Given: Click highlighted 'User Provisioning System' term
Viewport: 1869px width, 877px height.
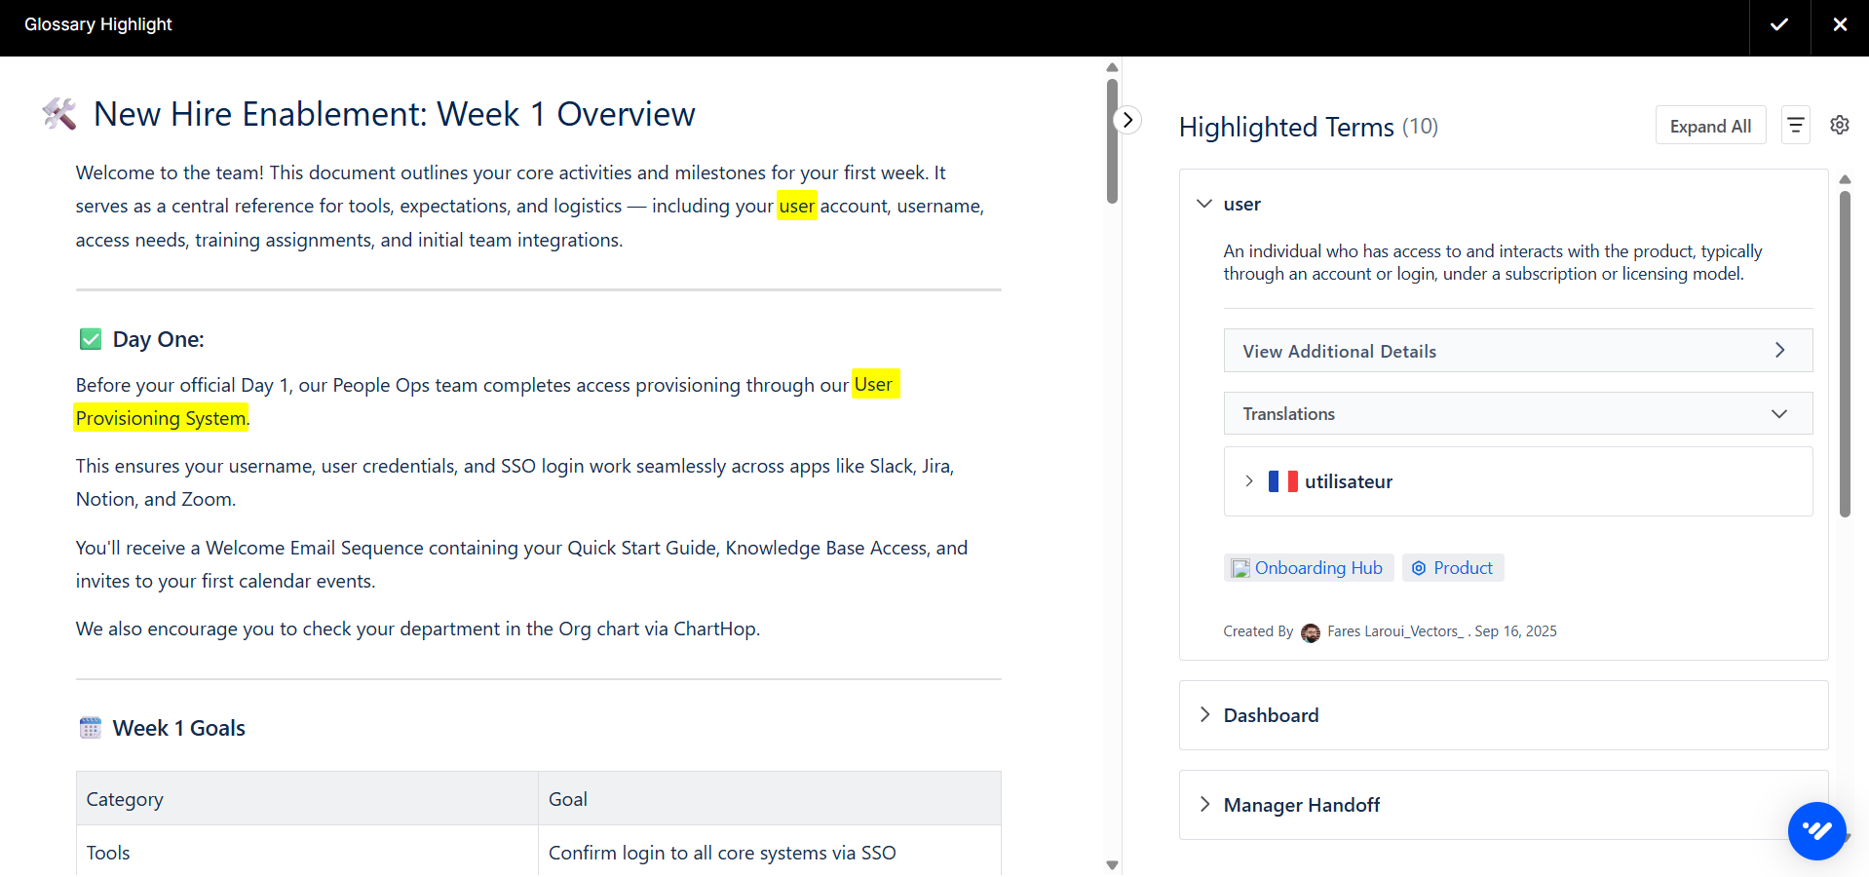Looking at the screenshot, I should coord(161,418).
